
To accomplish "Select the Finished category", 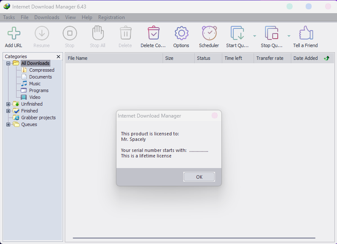I will click(30, 111).
